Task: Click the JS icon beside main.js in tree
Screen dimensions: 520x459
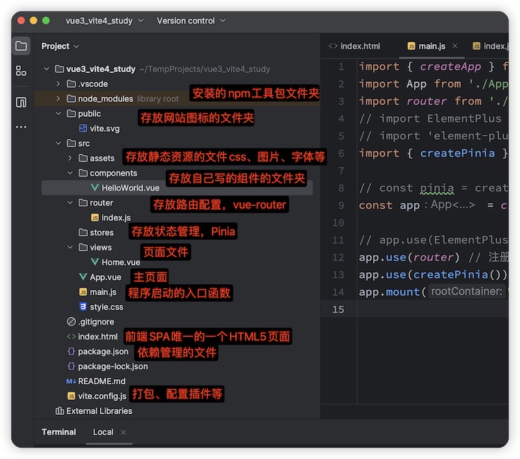Action: [83, 292]
